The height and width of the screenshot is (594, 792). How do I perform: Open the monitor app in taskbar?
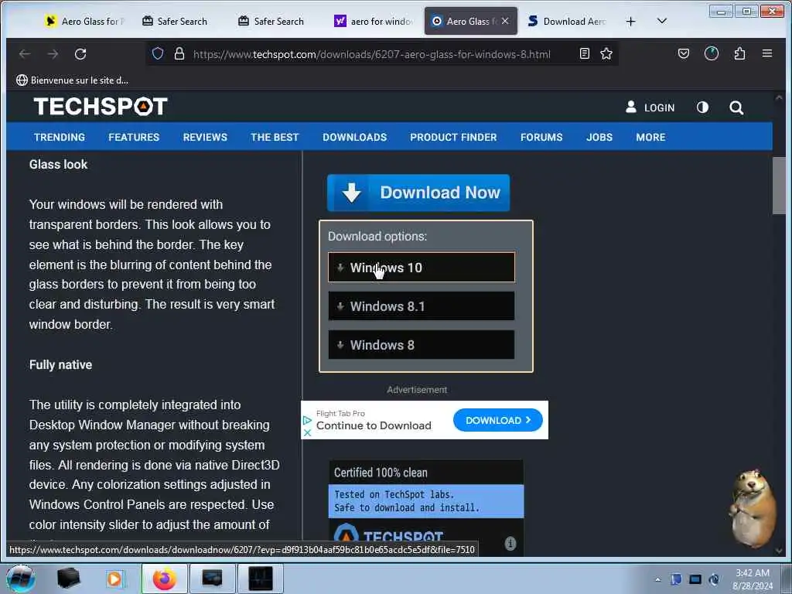(212, 579)
